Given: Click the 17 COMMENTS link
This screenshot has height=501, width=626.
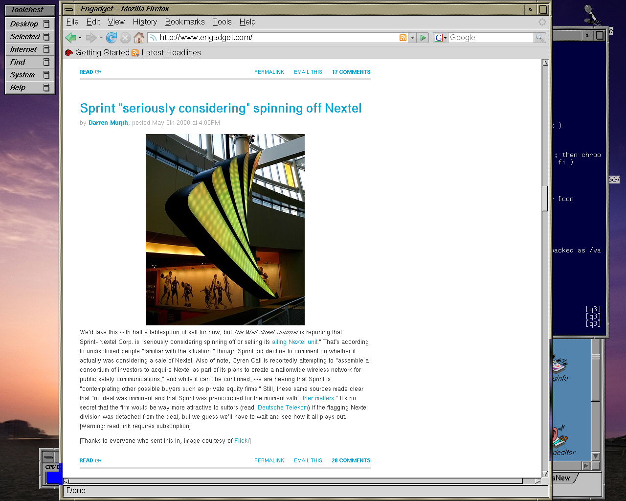Looking at the screenshot, I should click(x=351, y=72).
